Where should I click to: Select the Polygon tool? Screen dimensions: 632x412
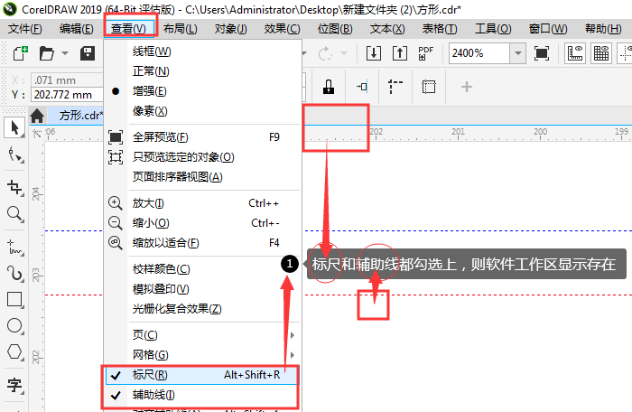pos(14,352)
